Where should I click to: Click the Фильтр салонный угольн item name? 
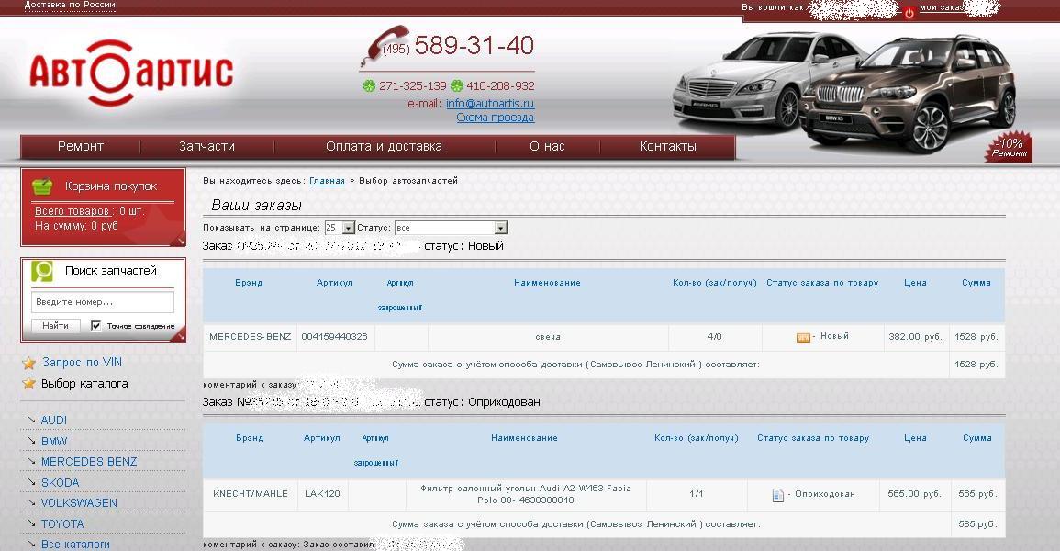(526, 494)
